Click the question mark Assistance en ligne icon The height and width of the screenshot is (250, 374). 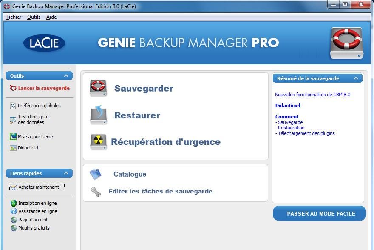coord(14,211)
